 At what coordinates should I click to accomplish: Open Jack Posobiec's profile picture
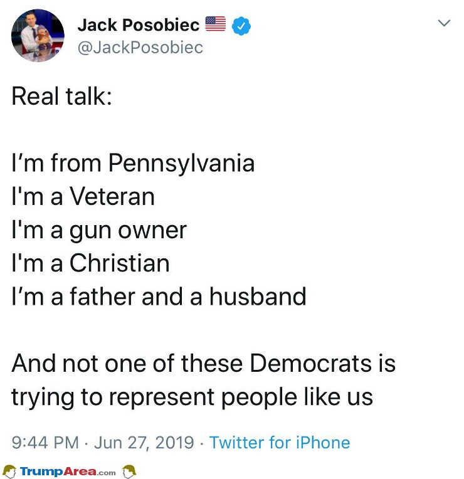point(38,36)
